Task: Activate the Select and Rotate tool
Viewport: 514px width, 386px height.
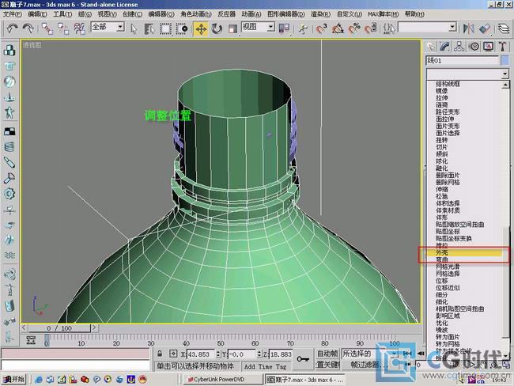Action: point(217,28)
